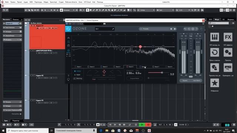Click Windows Start button
This screenshot has height=133, width=237.
point(3,130)
